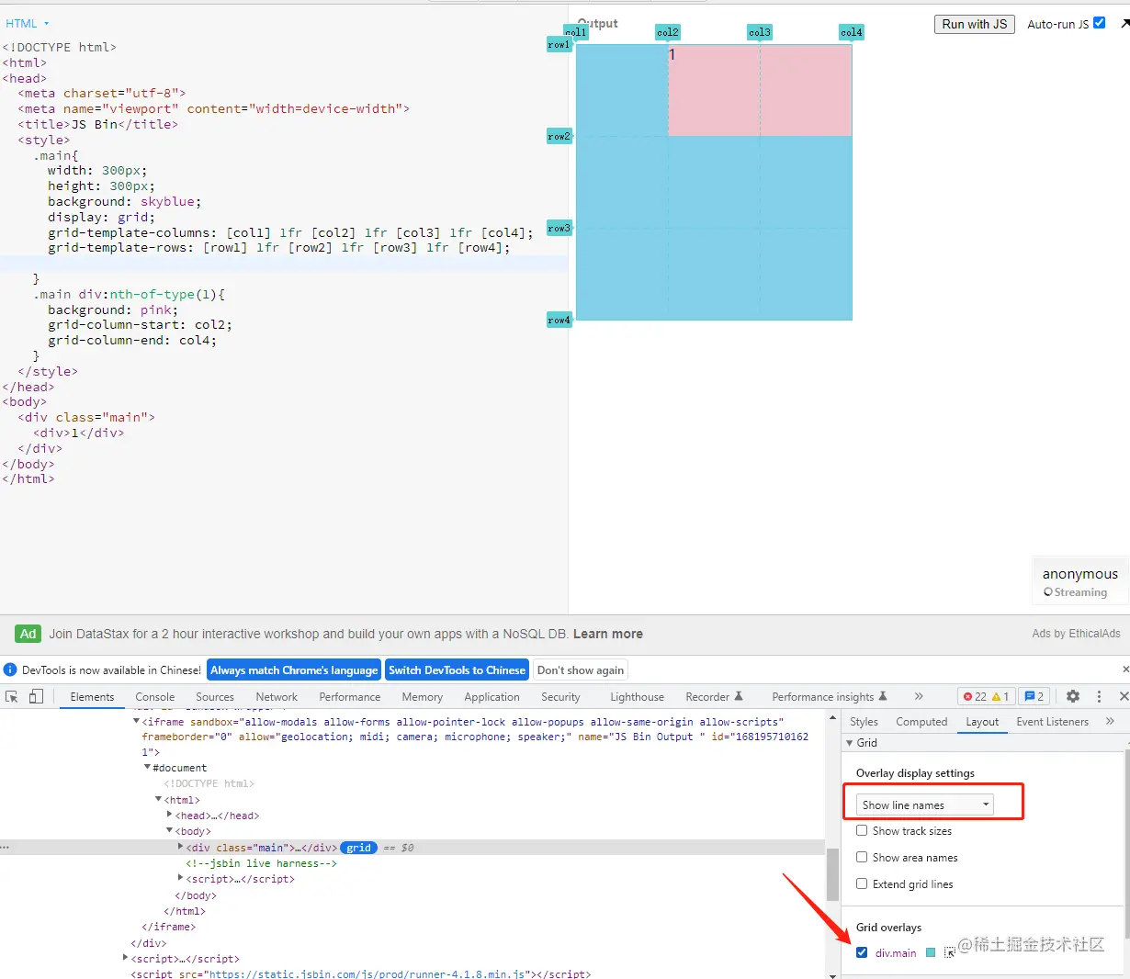1130x979 pixels.
Task: Open the Memory tab
Action: pos(422,697)
